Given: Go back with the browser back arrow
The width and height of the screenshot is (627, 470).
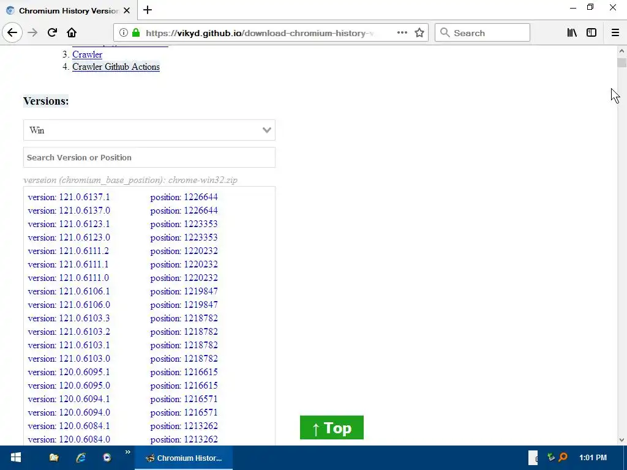Looking at the screenshot, I should (12, 32).
